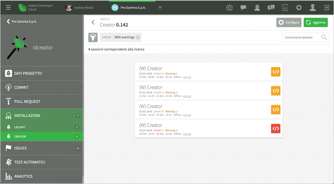334x184 pixels.
Task: Click the Issues flag icon
Action: tap(8, 148)
